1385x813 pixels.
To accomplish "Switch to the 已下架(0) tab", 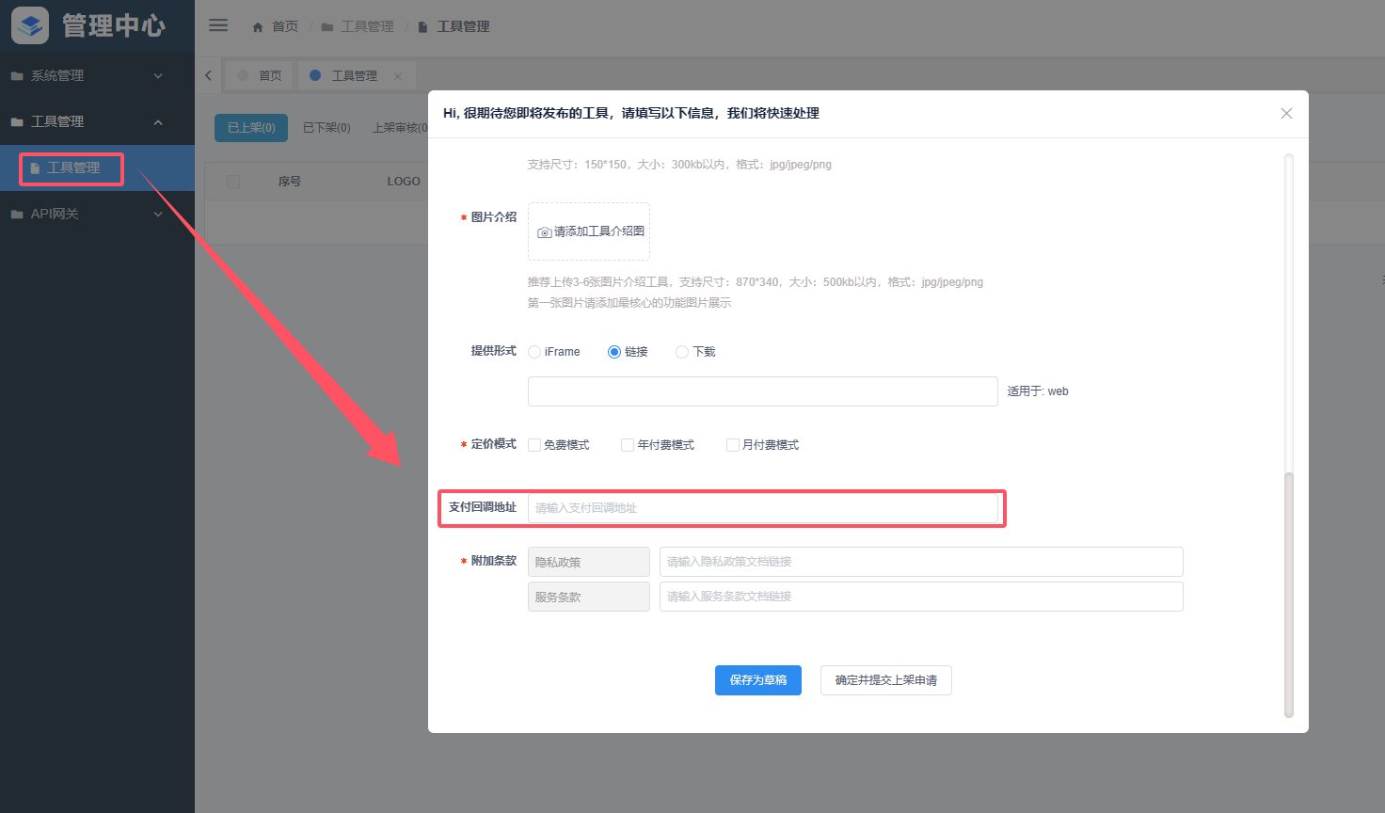I will pyautogui.click(x=326, y=128).
